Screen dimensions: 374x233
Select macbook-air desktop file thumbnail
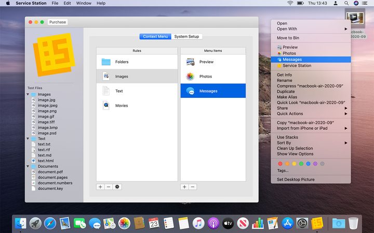tap(355, 18)
